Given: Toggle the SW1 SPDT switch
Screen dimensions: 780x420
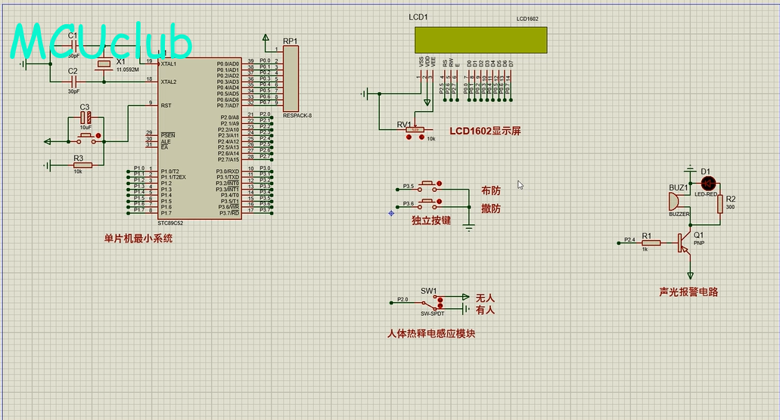Looking at the screenshot, I should coord(430,301).
